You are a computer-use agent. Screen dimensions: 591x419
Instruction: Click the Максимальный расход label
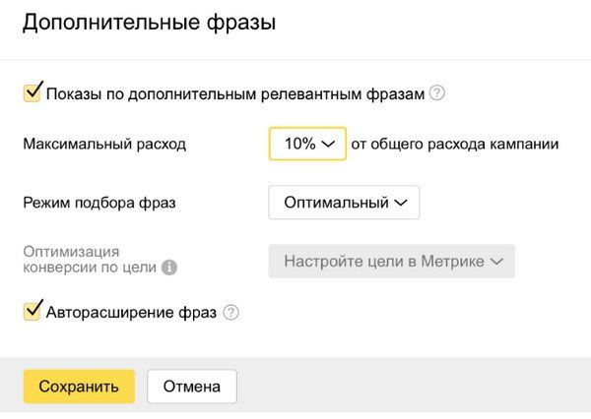point(104,144)
